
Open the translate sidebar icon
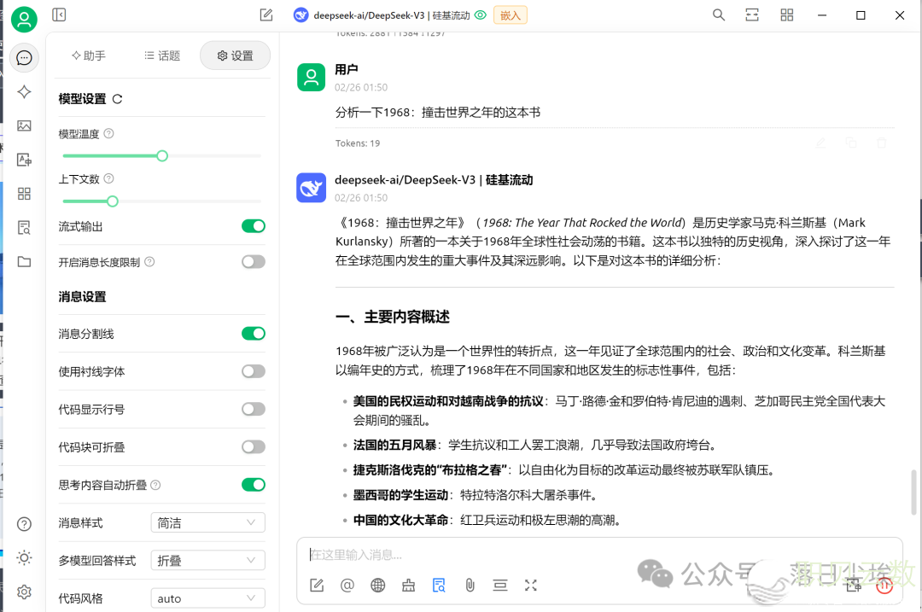(24, 160)
